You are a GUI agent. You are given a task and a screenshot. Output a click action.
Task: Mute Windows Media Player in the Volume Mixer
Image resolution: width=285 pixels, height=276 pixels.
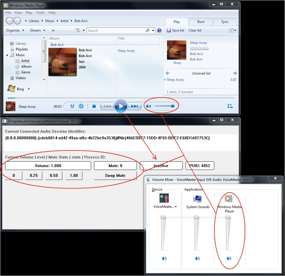pos(229,258)
